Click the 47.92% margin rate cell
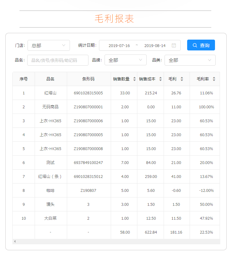232x259 pixels. coord(204,218)
